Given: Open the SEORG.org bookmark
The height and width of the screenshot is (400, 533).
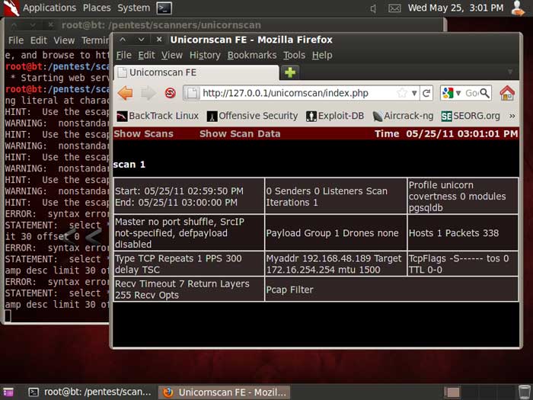Looking at the screenshot, I should tap(471, 116).
